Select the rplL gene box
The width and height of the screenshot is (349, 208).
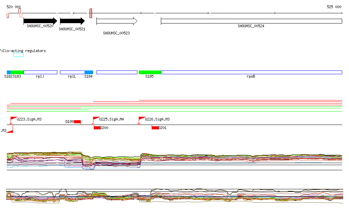(x=72, y=72)
